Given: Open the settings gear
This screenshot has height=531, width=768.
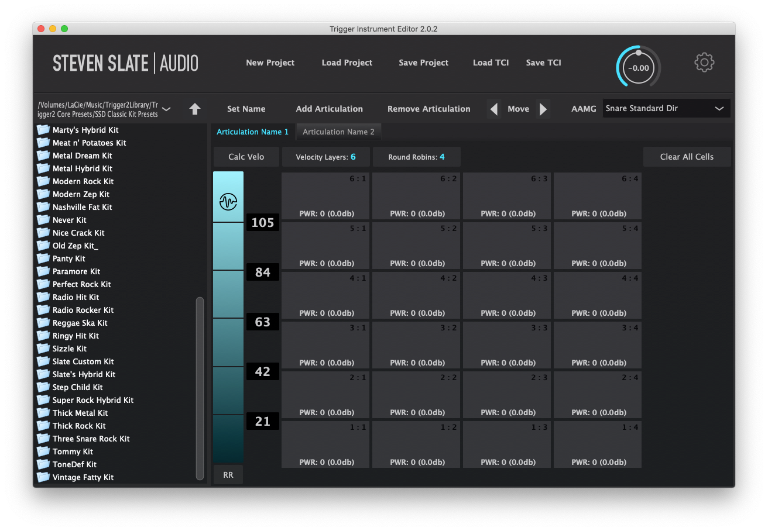Looking at the screenshot, I should pyautogui.click(x=704, y=62).
